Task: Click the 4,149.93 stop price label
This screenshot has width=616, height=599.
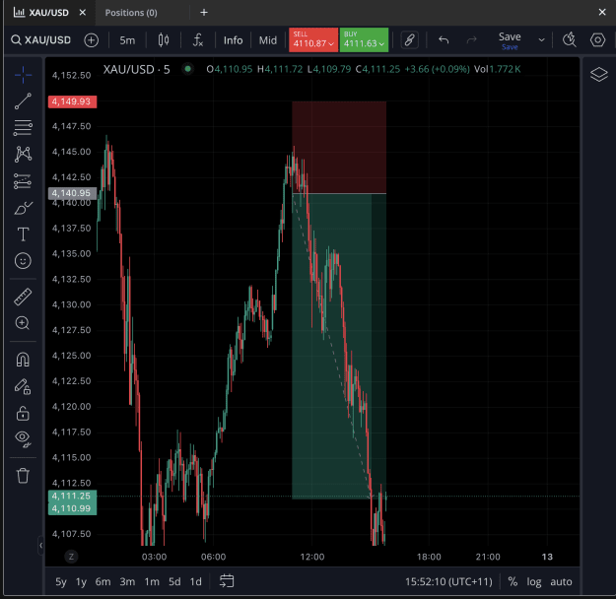Action: 72,101
